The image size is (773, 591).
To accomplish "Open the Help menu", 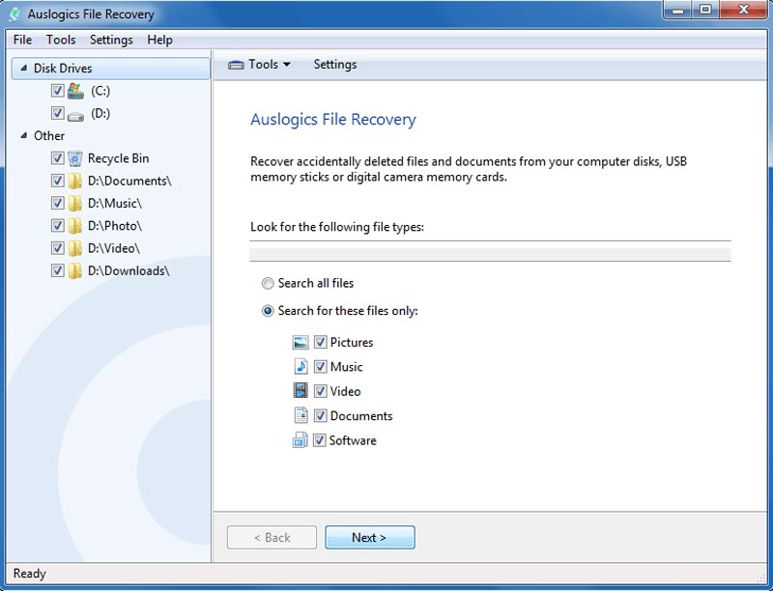I will point(159,40).
